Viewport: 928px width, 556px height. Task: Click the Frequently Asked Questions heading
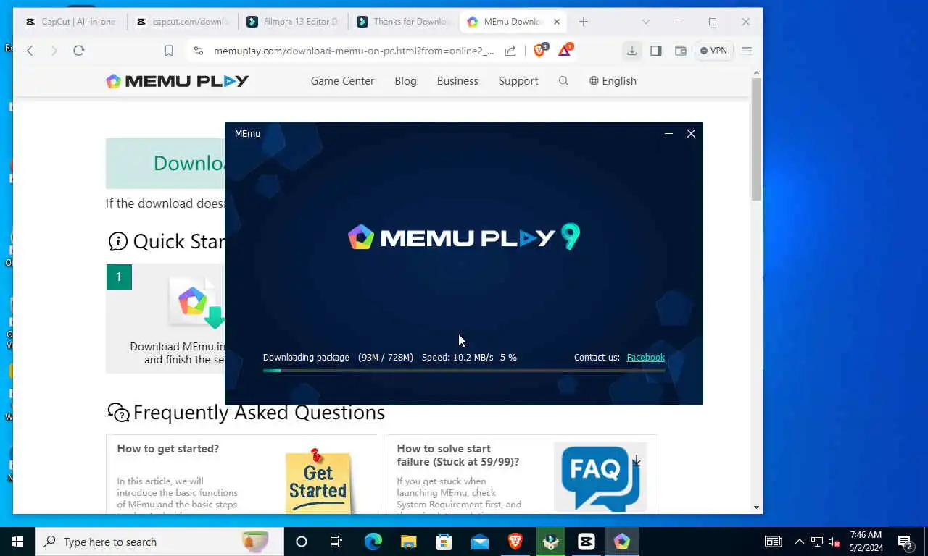pyautogui.click(x=259, y=413)
